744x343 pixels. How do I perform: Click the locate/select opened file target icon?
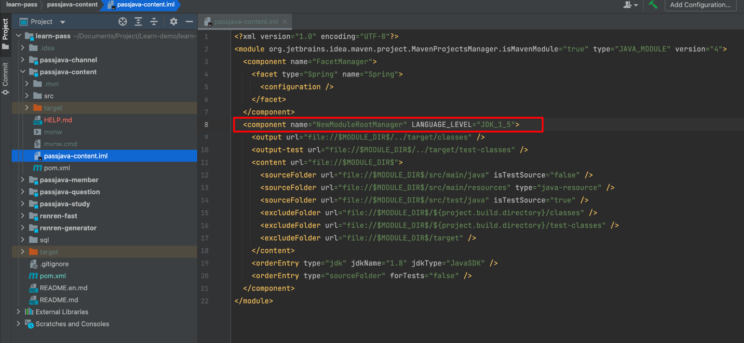pos(122,21)
